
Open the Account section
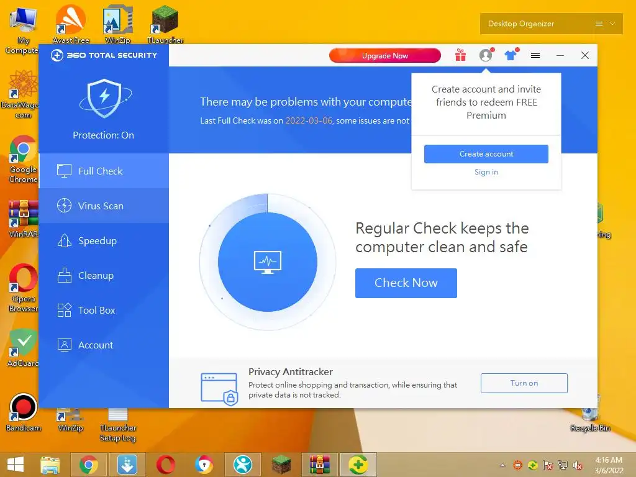point(104,345)
